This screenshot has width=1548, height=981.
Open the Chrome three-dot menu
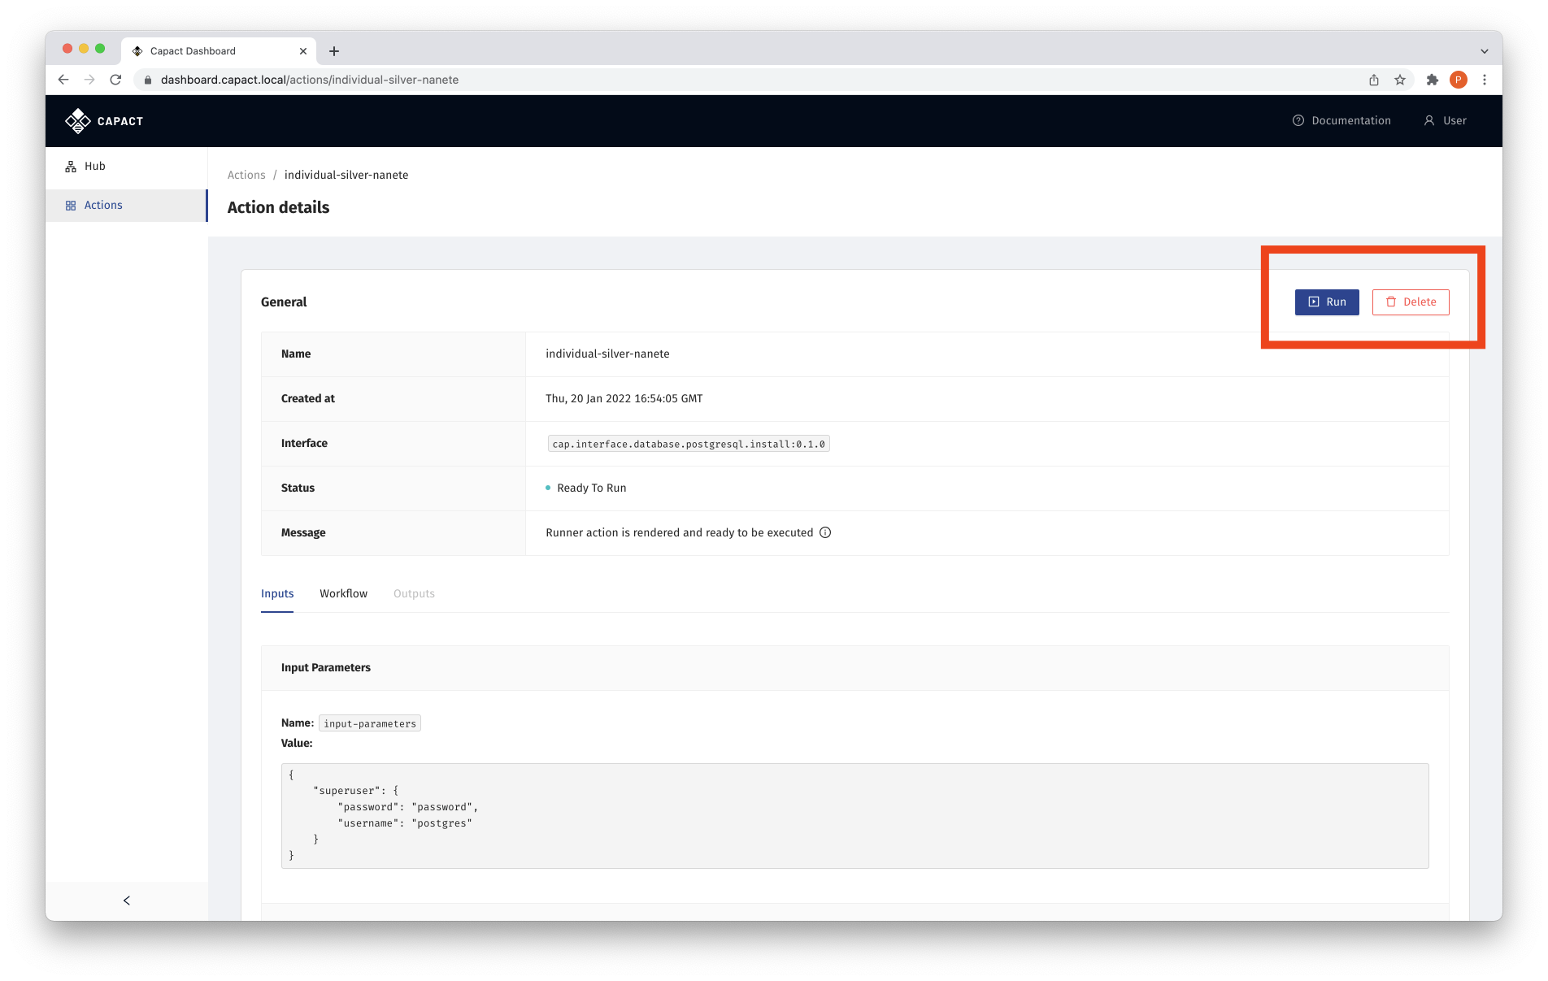click(1485, 80)
